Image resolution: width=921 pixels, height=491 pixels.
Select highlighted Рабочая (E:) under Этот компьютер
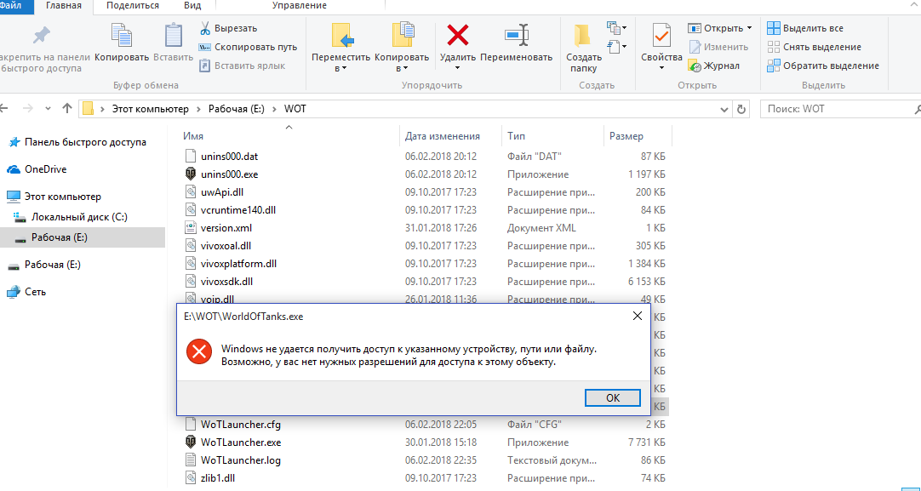tap(83, 237)
